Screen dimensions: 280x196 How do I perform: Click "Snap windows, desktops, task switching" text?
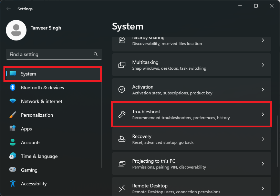point(169,68)
